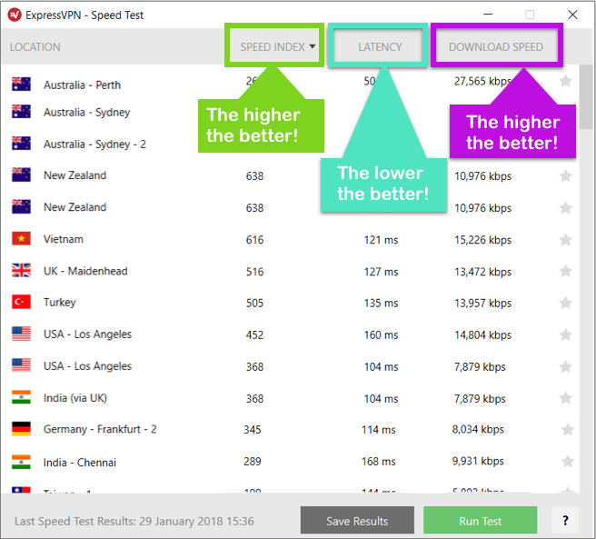This screenshot has width=596, height=539.
Task: Start a new speed test with Run Test
Action: (x=480, y=520)
